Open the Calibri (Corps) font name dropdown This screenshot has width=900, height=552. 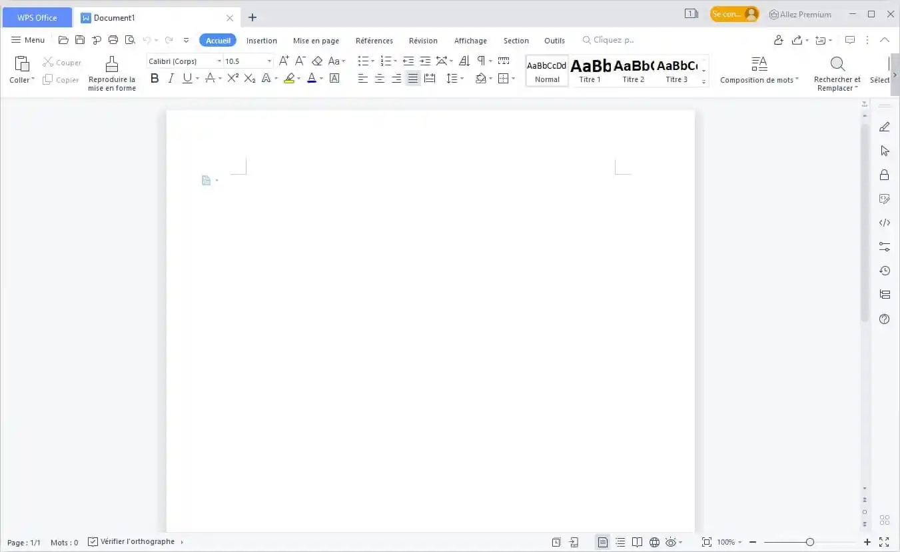coord(219,61)
